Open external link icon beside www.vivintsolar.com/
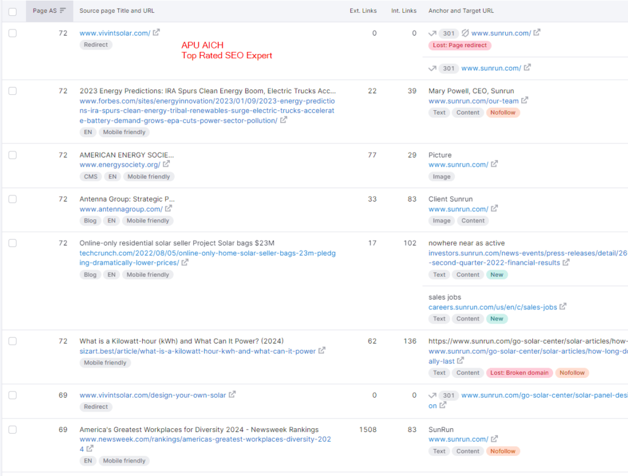Viewport: 628px width, 476px height. point(156,32)
